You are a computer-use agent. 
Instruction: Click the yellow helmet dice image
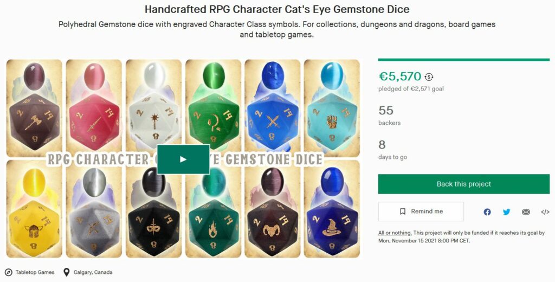pyautogui.click(x=34, y=209)
